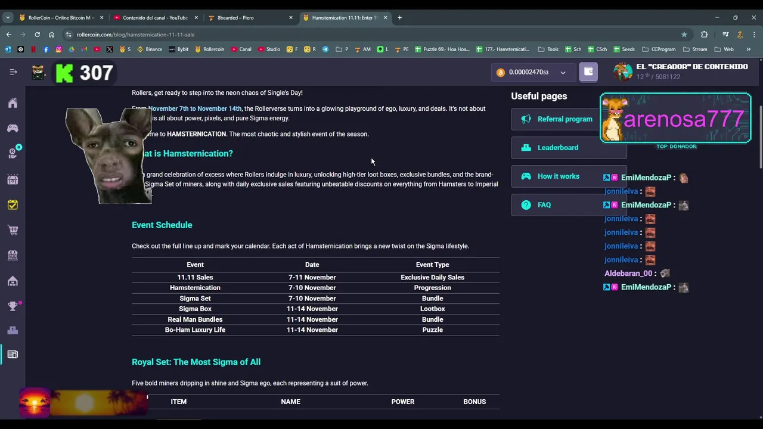Image resolution: width=763 pixels, height=429 pixels.
Task: Click the Exclusive Daily Sales cell
Action: 432,277
